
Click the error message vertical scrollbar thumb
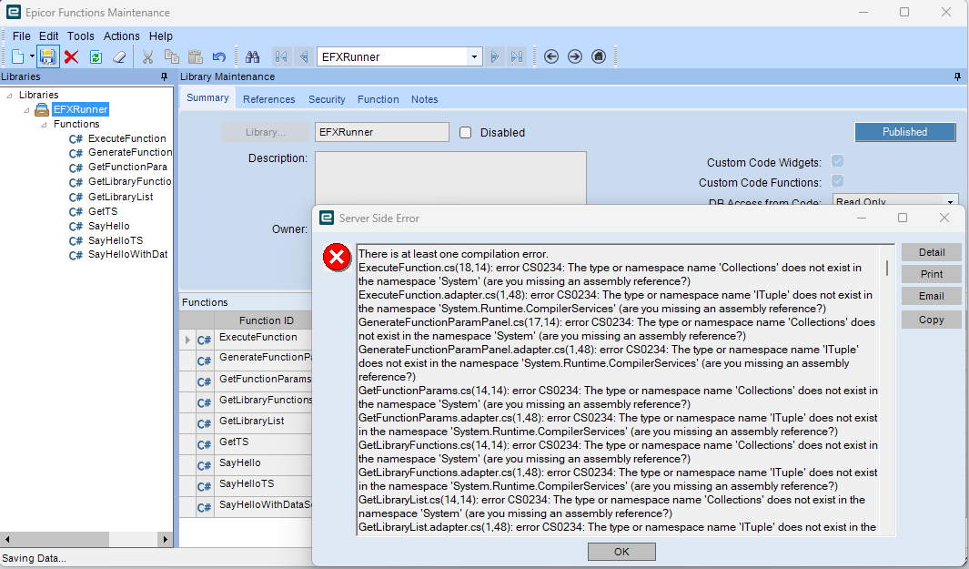click(x=887, y=268)
